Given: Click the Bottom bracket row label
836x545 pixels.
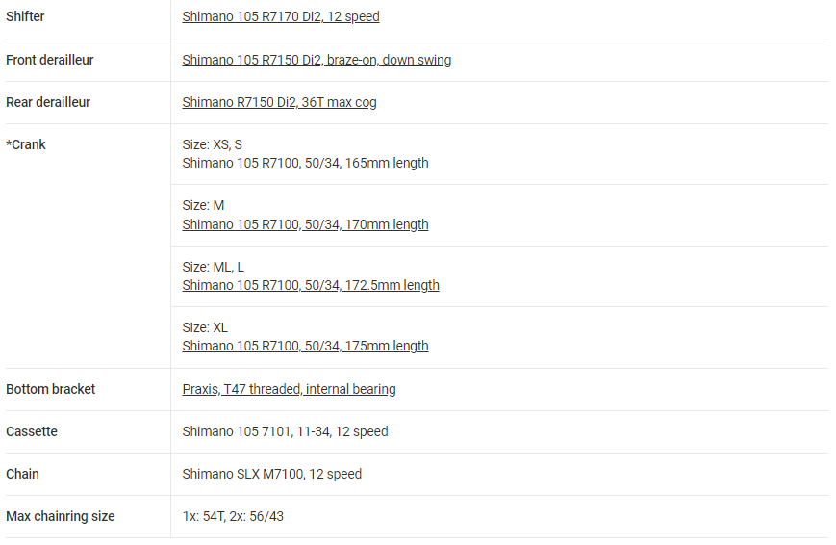Looking at the screenshot, I should pos(51,389).
